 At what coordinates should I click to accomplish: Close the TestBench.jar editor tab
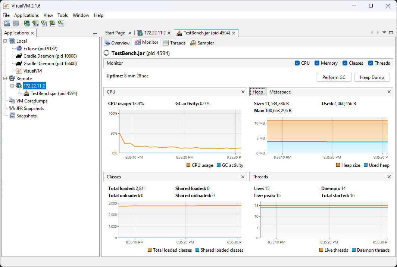pos(234,33)
